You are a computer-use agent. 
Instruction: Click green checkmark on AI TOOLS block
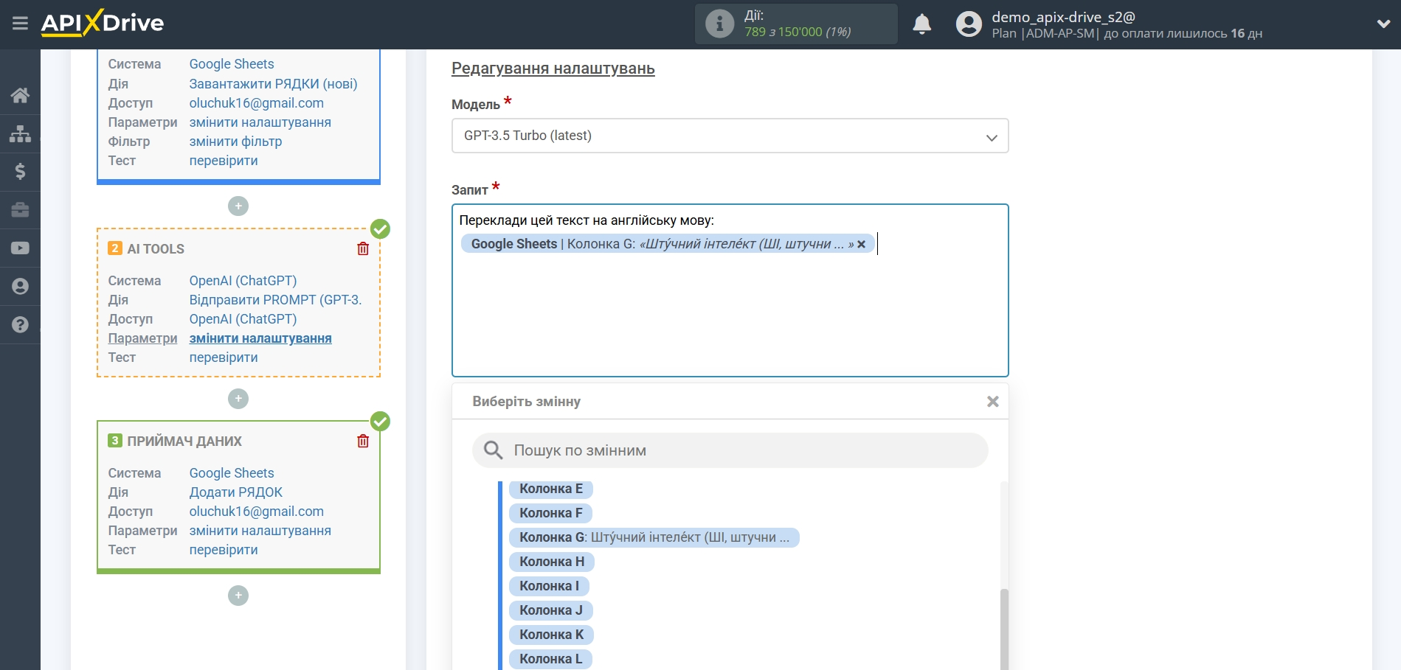pyautogui.click(x=380, y=229)
